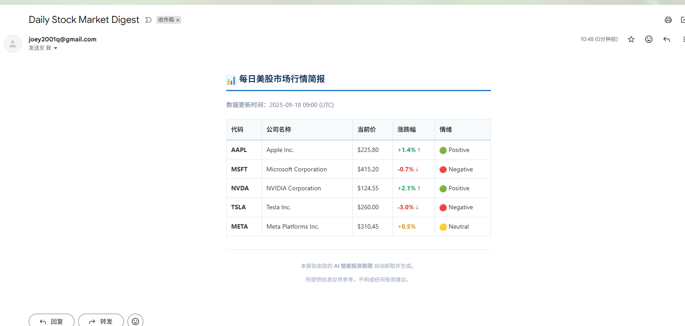Click the +0.5% change value
Screen dimensions: 685x326
coord(407,226)
